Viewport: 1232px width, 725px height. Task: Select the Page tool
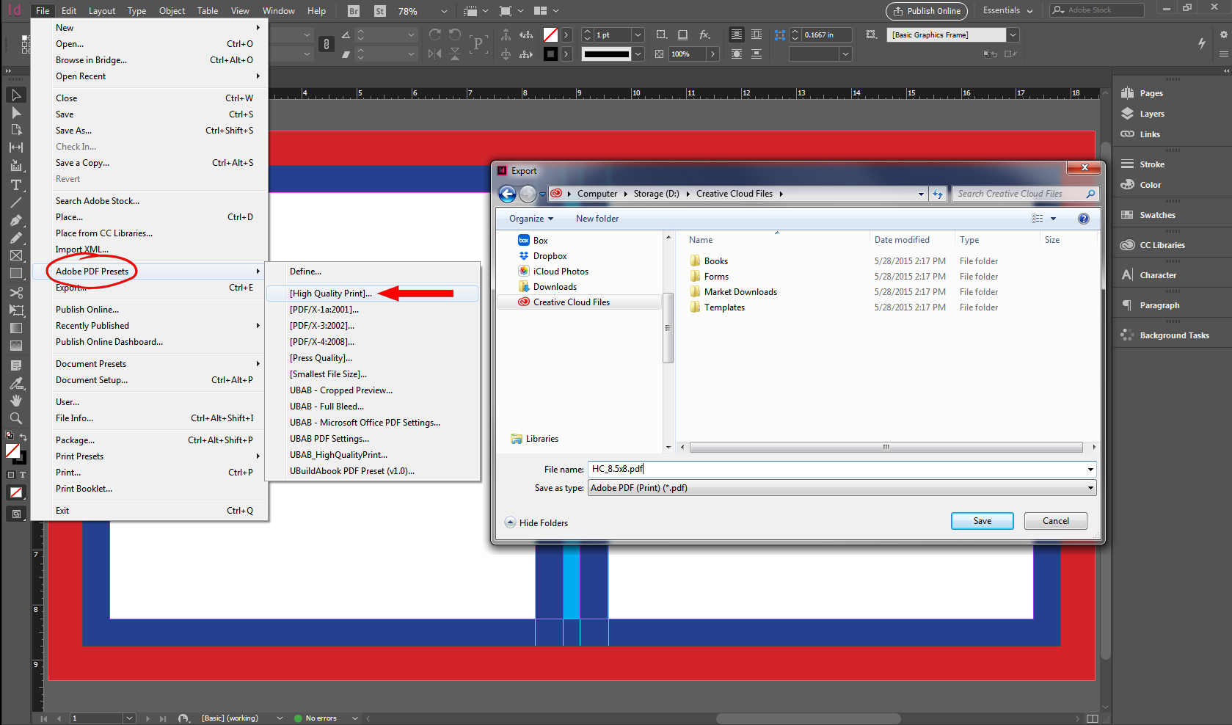16,130
